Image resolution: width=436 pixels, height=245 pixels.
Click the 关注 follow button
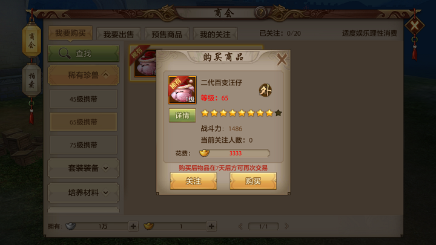click(193, 181)
